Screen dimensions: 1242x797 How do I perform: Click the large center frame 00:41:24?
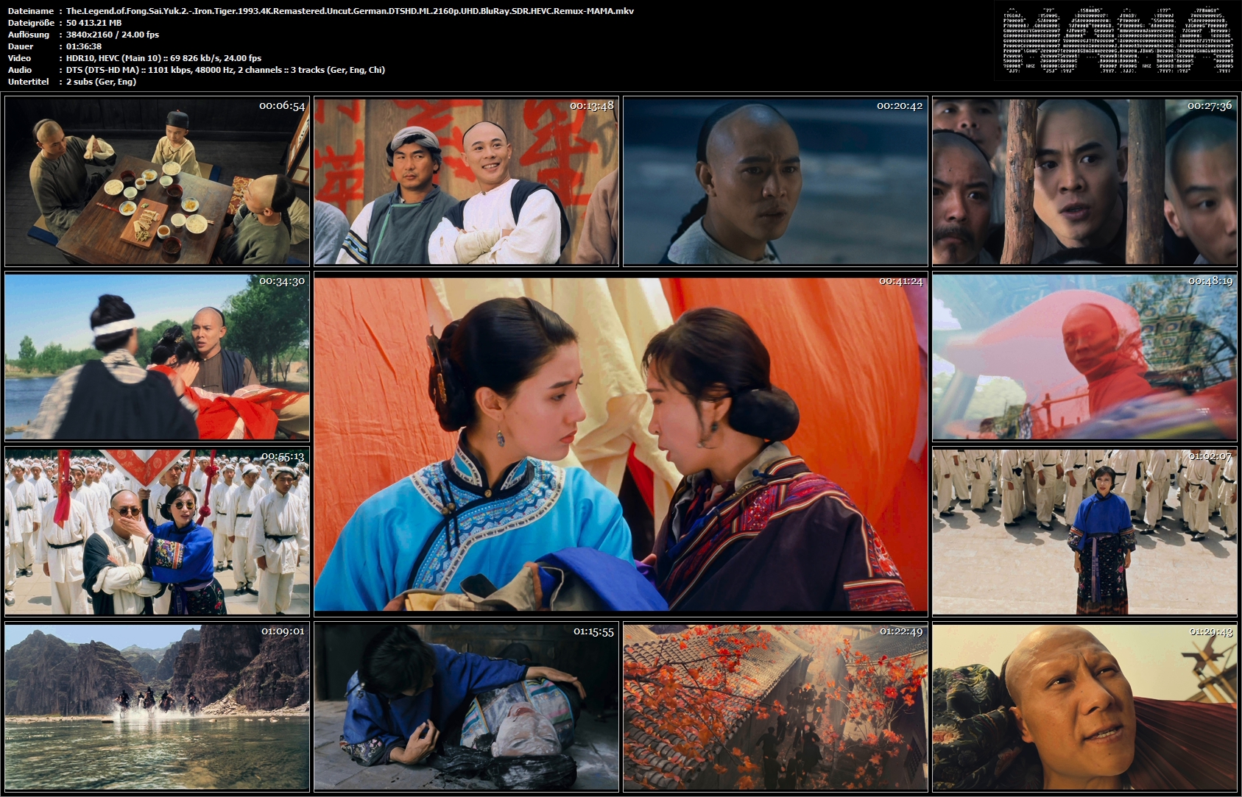(621, 444)
